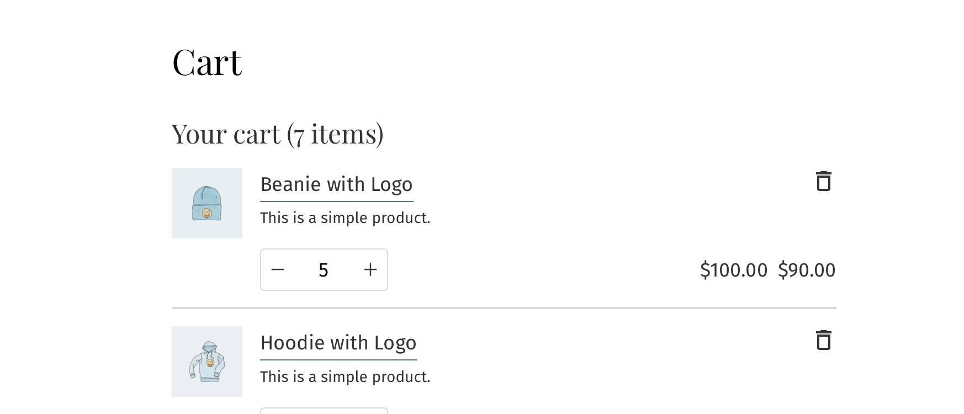Click the Beanie with Logo product thumbnail
The image size is (964, 414).
(x=206, y=203)
